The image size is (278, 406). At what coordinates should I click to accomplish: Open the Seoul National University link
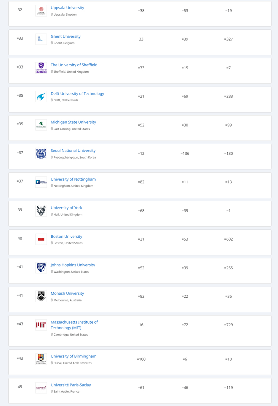73,151
